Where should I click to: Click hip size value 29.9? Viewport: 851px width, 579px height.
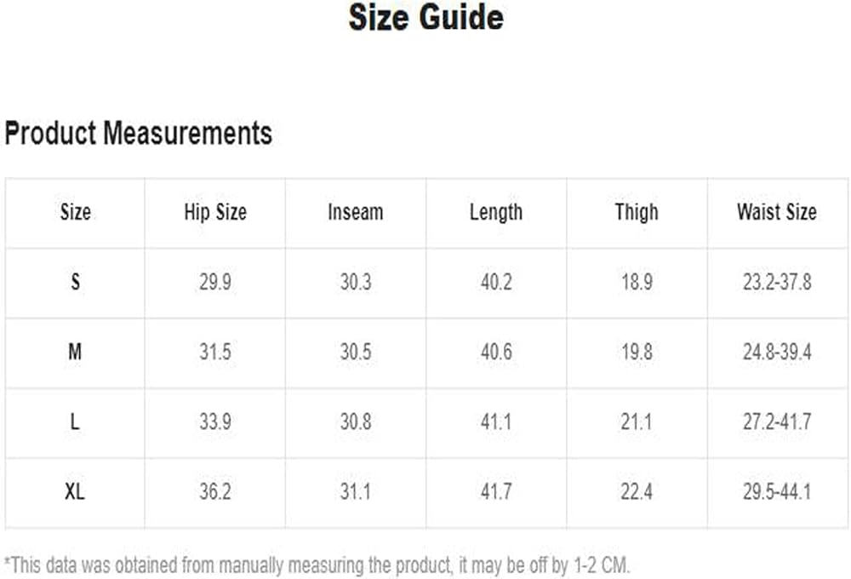coord(215,282)
